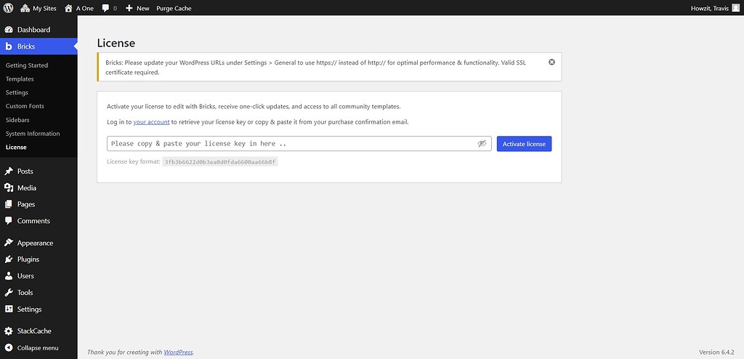Follow the 'your account' link

(x=151, y=122)
